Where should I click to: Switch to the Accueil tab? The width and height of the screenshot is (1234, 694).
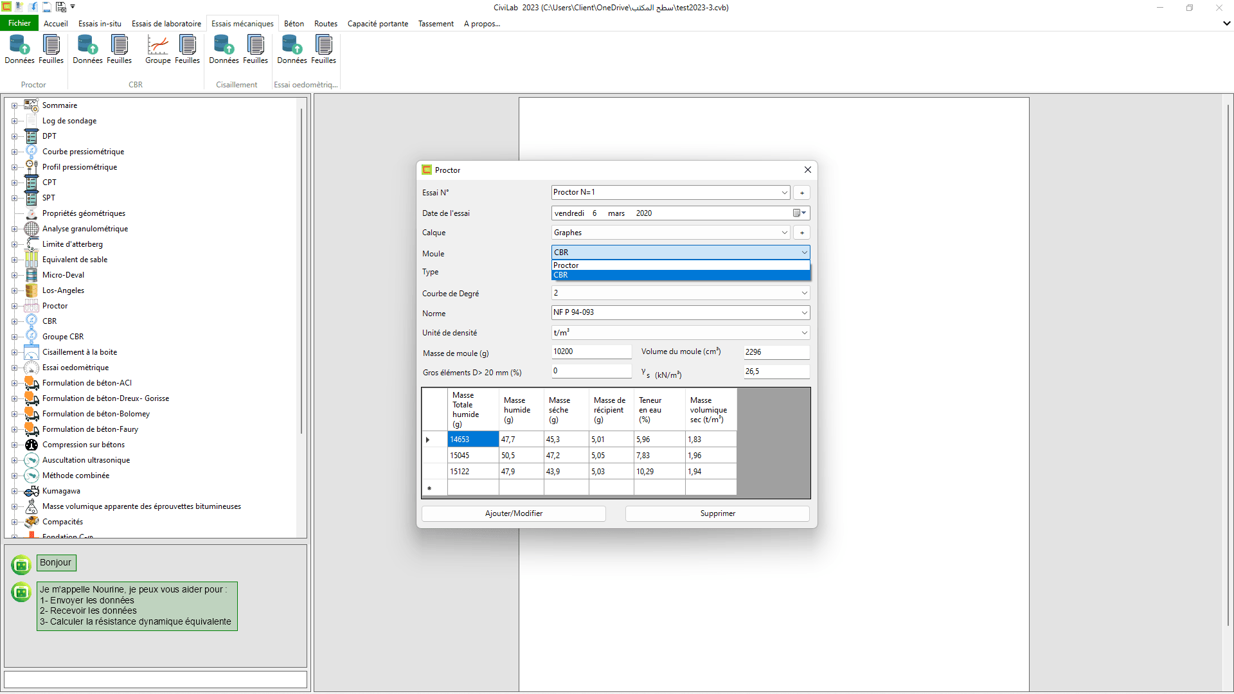(x=56, y=24)
